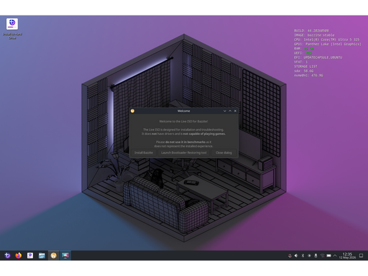The image size is (368, 276).
Task: Click the Welcome dialog's title bar icon
Action: 132,111
